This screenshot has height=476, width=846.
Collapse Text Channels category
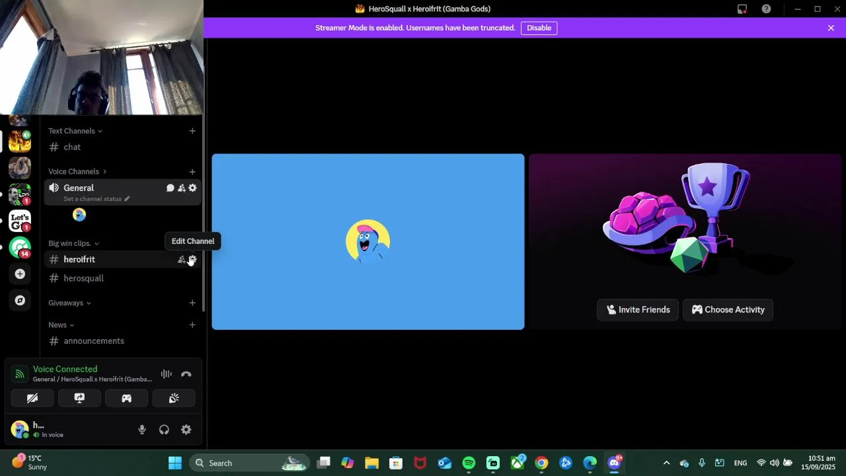(x=75, y=131)
